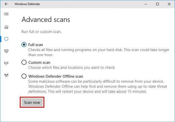This screenshot has height=122, width=175.
Task: Select the Custom scan radio button
Action: pos(24,62)
